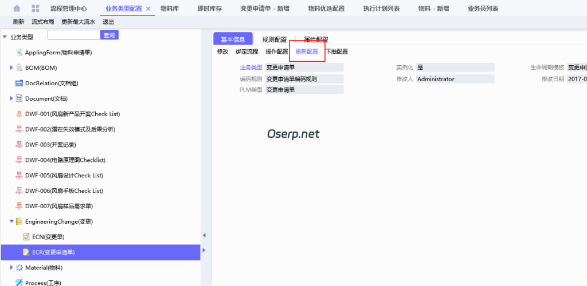This screenshot has width=587, height=286.
Task: Collapse the EngineeringChange(变更) node
Action: 11,221
